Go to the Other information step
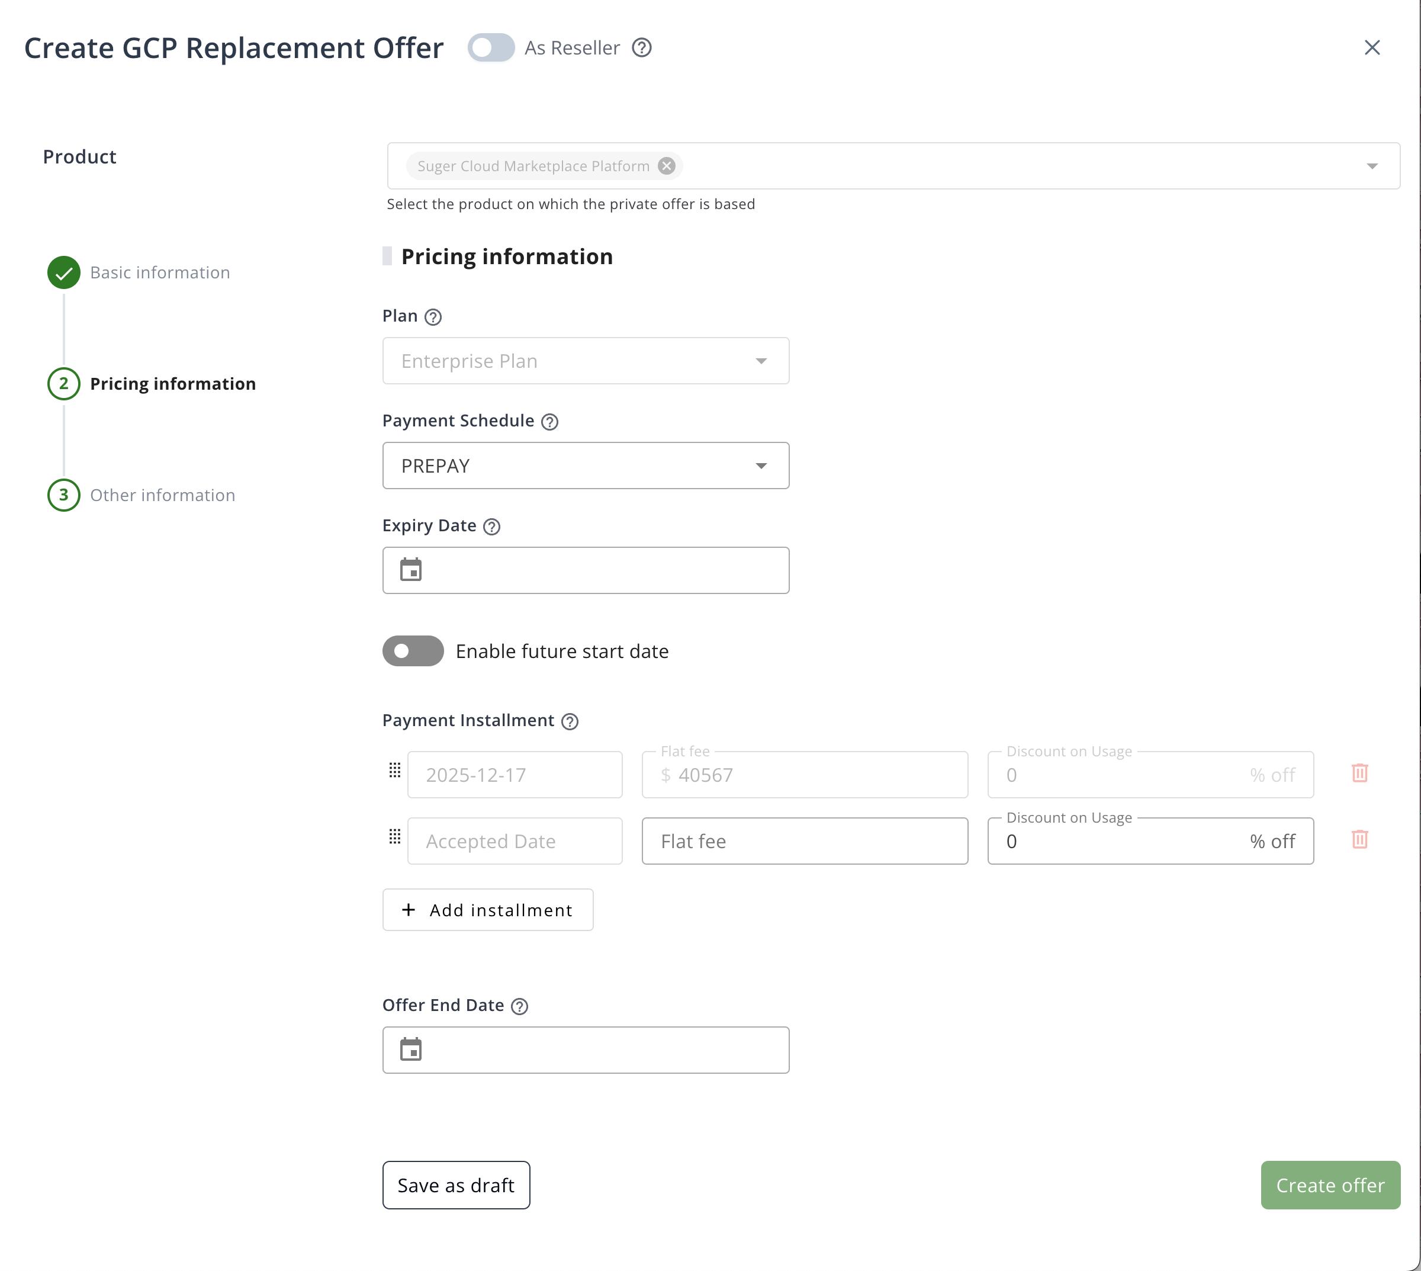The height and width of the screenshot is (1271, 1421). coord(162,495)
